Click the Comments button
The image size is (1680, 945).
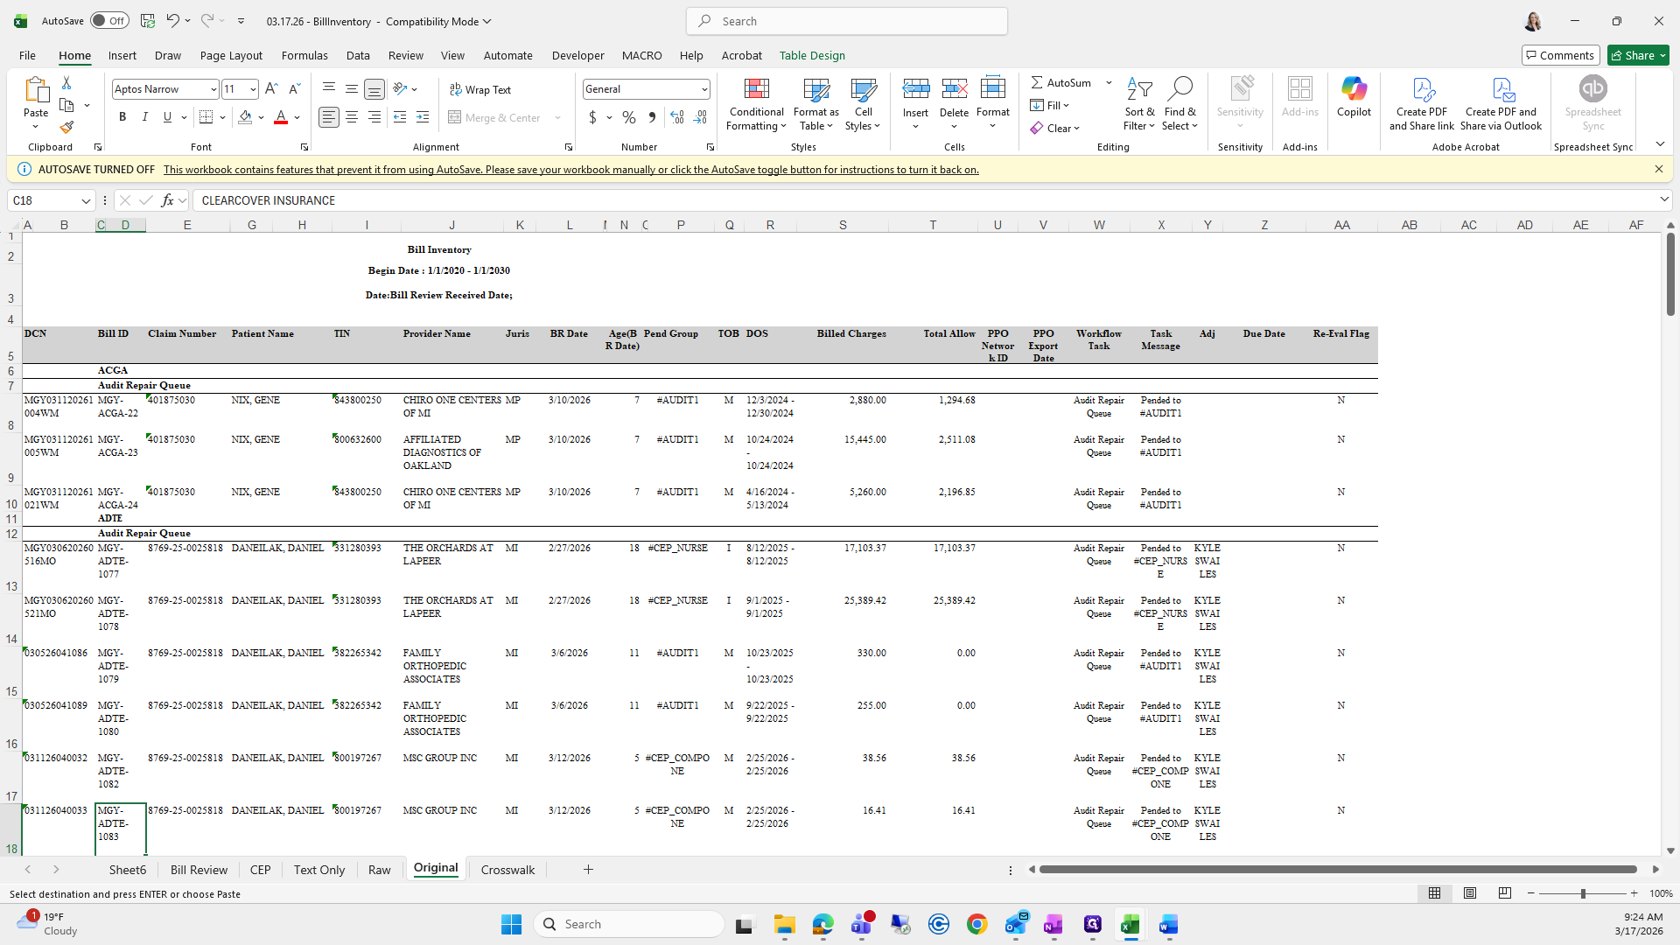(1560, 55)
